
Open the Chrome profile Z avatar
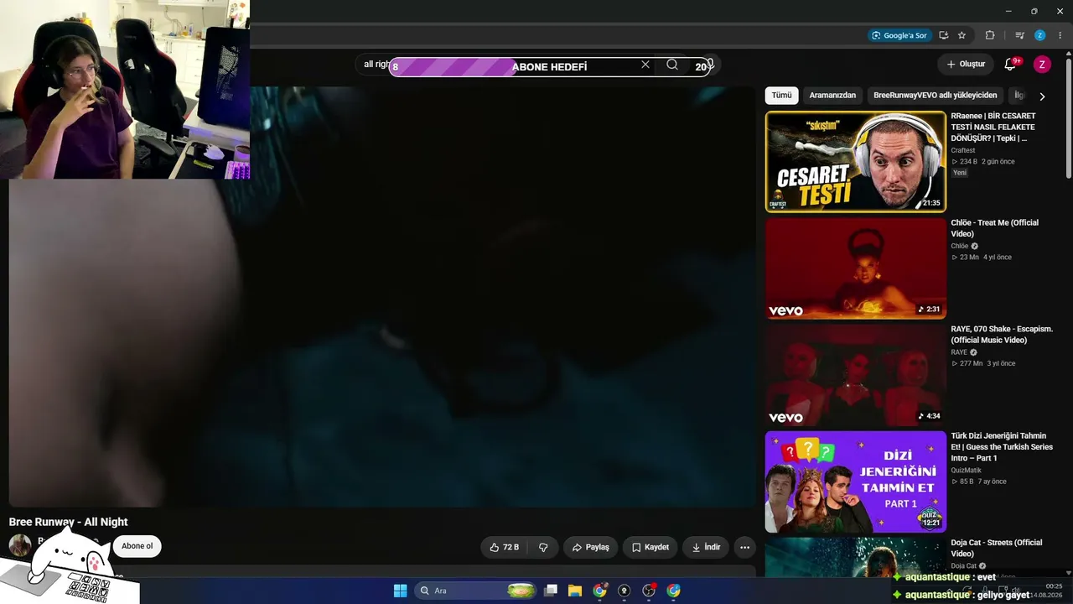coord(1040,35)
